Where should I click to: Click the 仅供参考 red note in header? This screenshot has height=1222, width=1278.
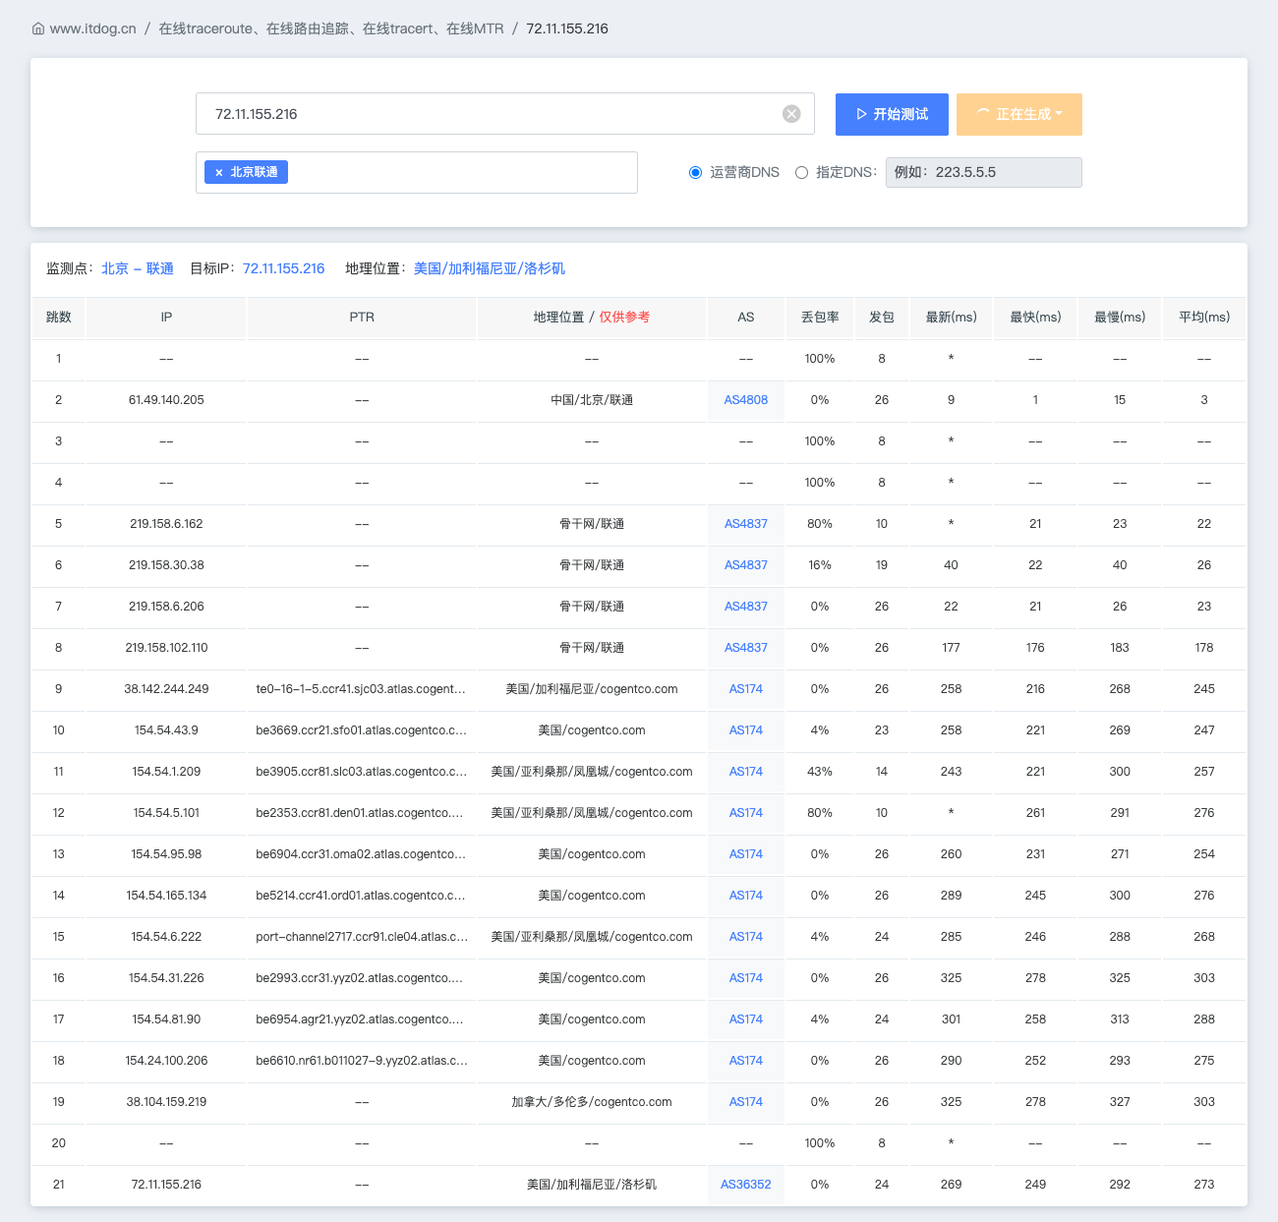tap(624, 318)
